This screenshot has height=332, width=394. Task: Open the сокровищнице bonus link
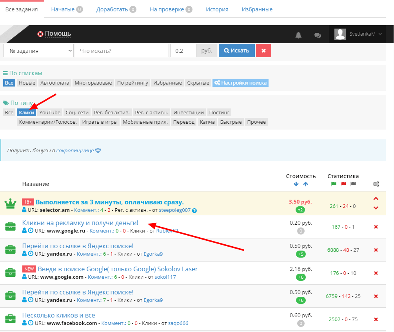pyautogui.click(x=75, y=150)
